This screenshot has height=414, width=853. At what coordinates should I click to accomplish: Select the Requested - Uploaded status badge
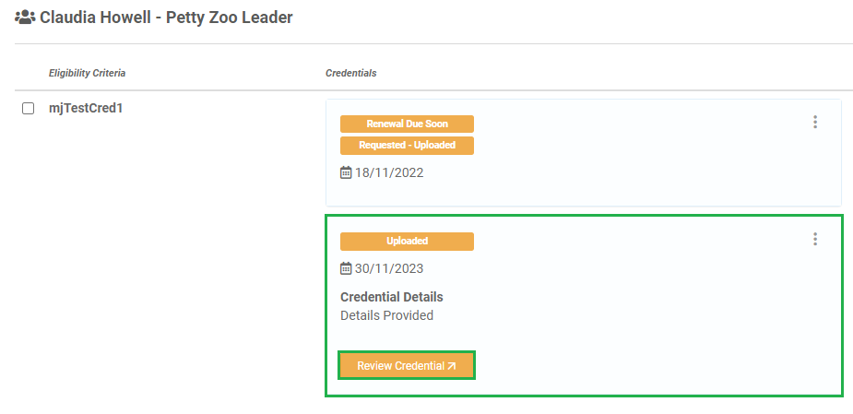click(407, 146)
